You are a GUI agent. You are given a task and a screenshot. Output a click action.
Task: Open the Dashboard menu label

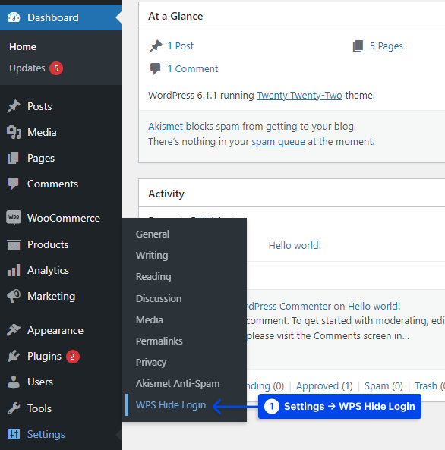[x=53, y=17]
